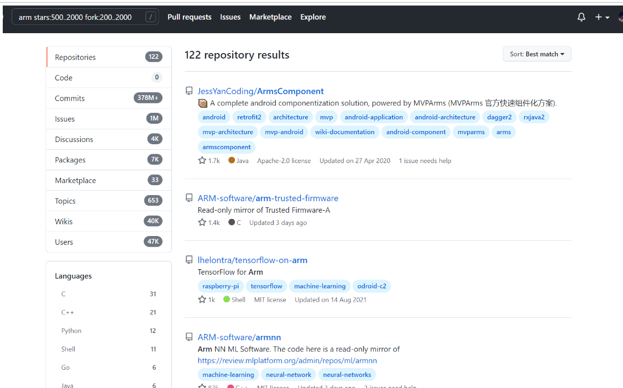This screenshot has height=388, width=623.
Task: Select Repositories filter in sidebar
Action: (109, 57)
